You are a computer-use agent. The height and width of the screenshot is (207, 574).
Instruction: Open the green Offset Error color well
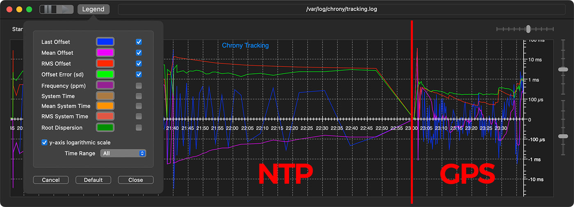(105, 74)
